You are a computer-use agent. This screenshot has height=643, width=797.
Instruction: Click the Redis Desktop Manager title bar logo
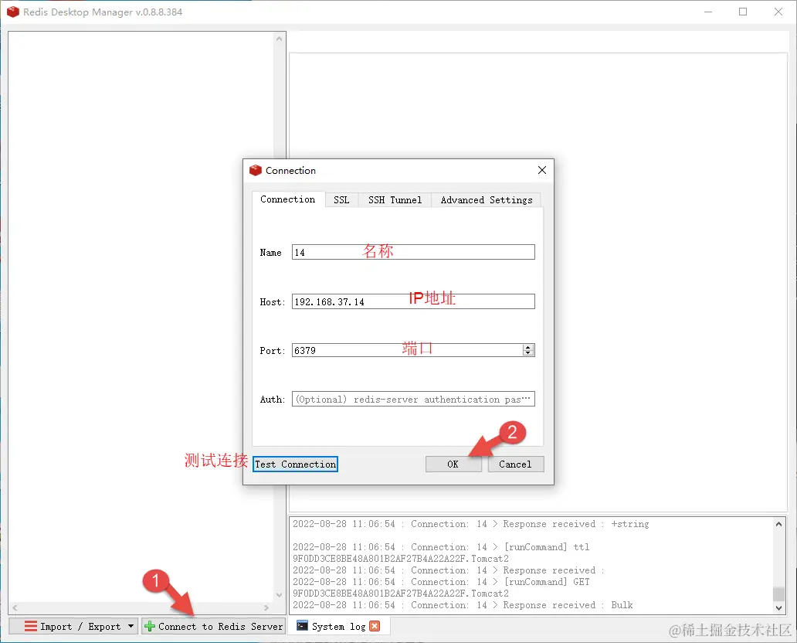(x=12, y=12)
